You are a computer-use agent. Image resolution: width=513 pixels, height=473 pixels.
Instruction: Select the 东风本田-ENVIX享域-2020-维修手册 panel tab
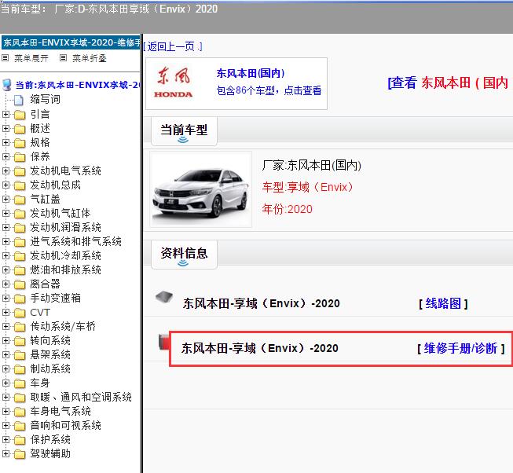[71, 42]
